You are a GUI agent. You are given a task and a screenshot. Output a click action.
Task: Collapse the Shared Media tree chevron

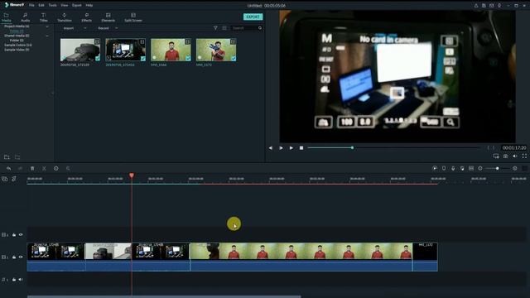(47, 36)
